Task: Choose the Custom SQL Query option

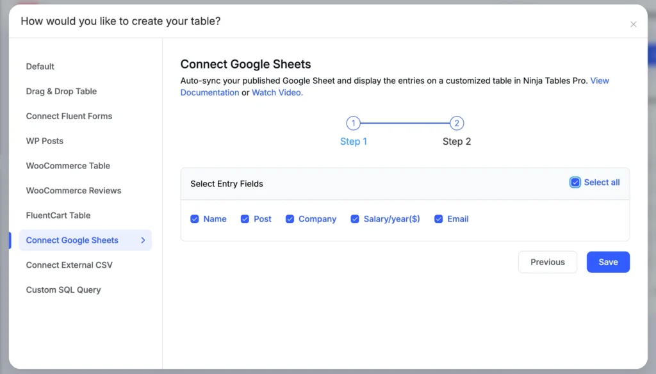Action: click(63, 289)
